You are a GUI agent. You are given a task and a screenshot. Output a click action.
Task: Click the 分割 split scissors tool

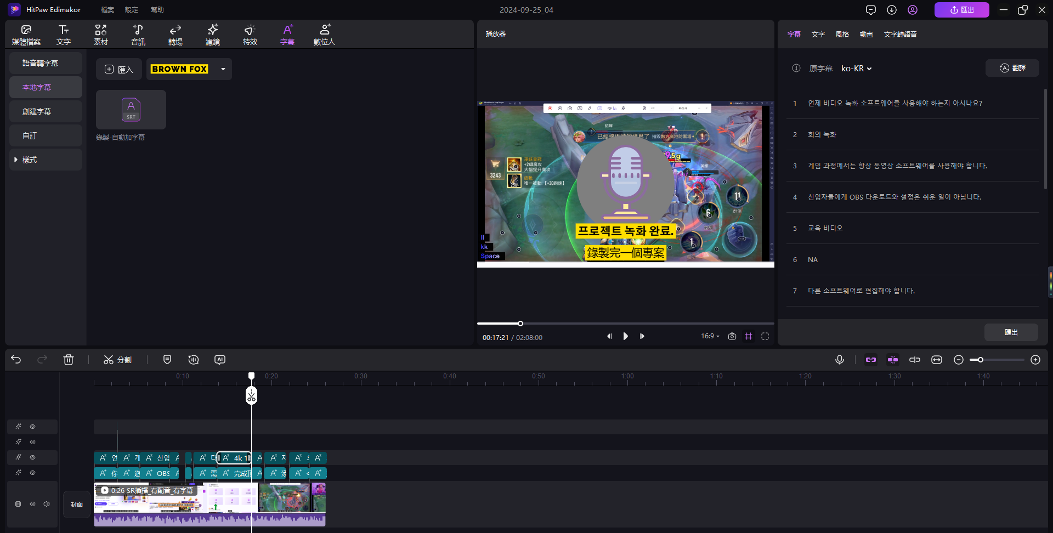pos(117,360)
